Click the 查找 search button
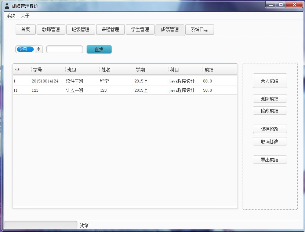305x232 pixels. pos(99,49)
